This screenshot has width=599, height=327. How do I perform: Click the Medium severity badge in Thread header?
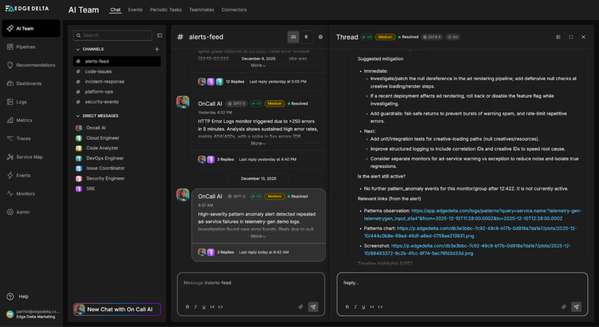pyautogui.click(x=385, y=37)
